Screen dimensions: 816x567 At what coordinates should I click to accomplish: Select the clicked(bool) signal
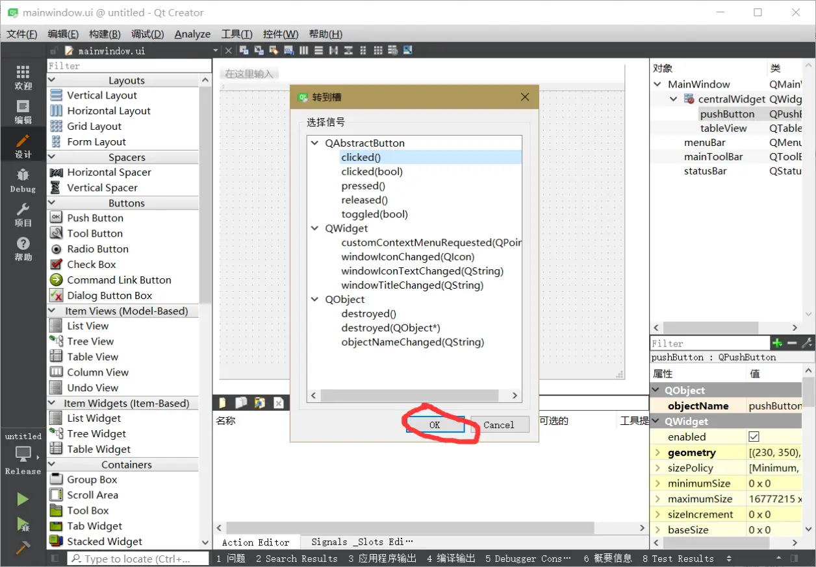click(x=372, y=171)
